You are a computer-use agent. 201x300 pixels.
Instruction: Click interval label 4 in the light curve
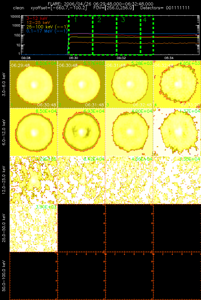145,20
